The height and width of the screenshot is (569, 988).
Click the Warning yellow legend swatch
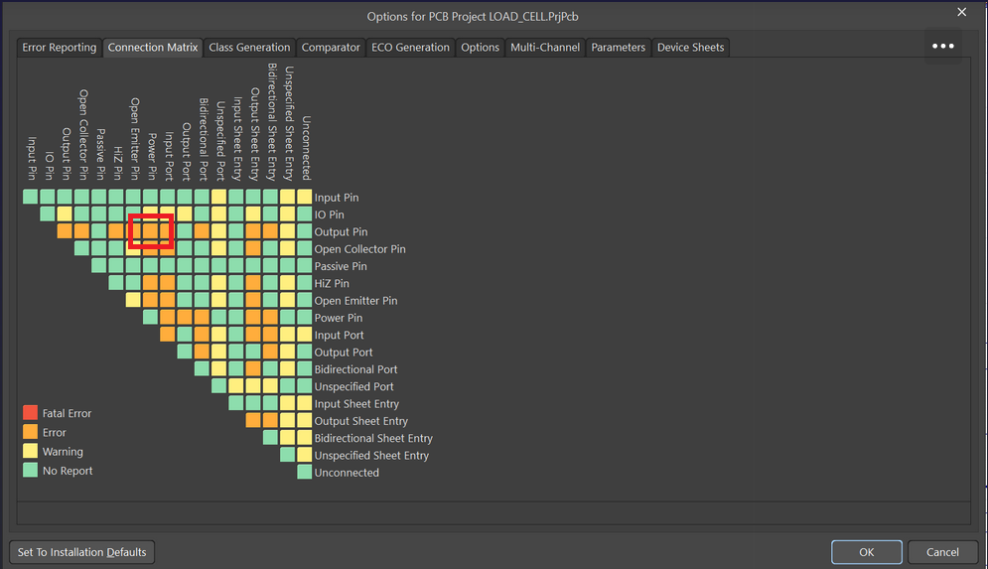click(x=30, y=451)
